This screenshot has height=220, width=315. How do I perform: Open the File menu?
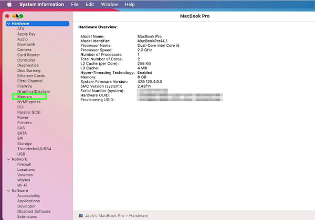[x=75, y=4]
